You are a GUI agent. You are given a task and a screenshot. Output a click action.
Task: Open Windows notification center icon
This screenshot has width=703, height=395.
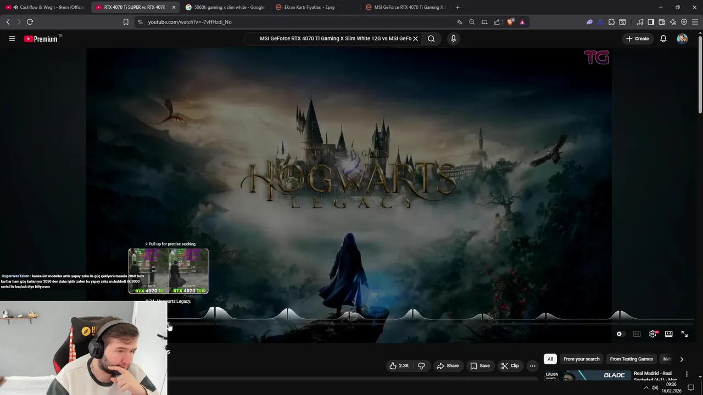pyautogui.click(x=691, y=388)
